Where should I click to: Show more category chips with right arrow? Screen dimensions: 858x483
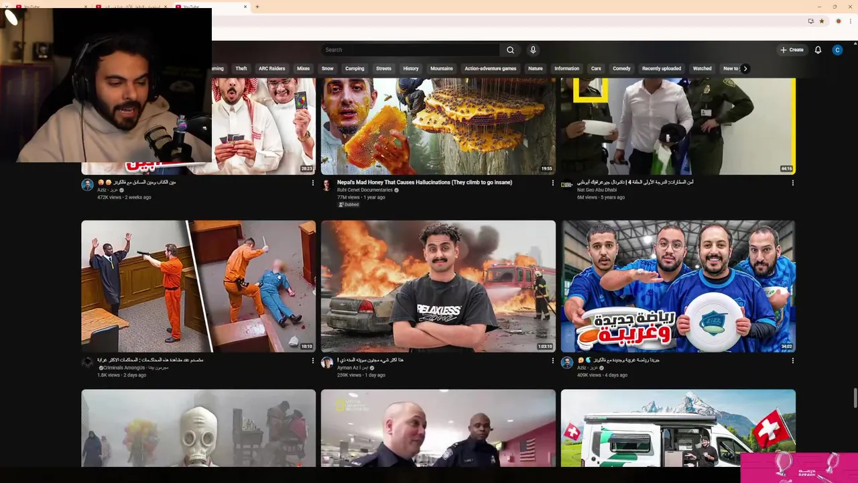[745, 68]
